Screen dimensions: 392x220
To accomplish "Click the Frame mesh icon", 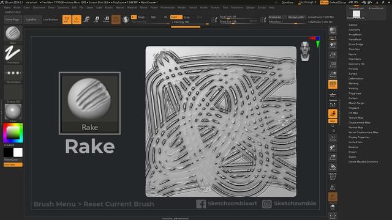I will tap(333, 138).
